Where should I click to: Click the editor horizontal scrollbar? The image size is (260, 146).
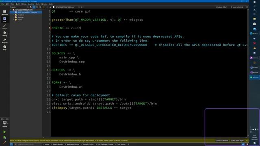point(145,137)
